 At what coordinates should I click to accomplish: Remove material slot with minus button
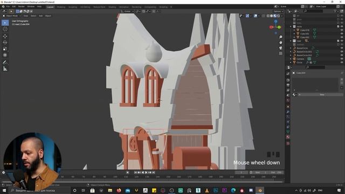coord(341,83)
